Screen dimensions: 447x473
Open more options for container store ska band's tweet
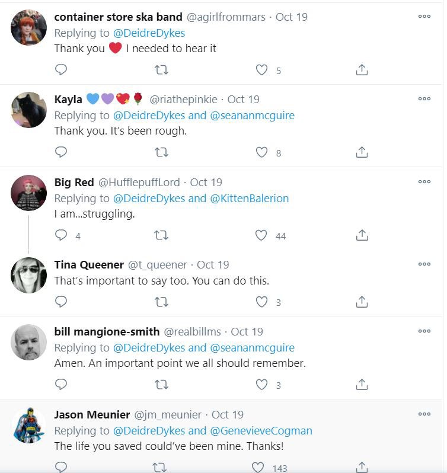tap(424, 17)
